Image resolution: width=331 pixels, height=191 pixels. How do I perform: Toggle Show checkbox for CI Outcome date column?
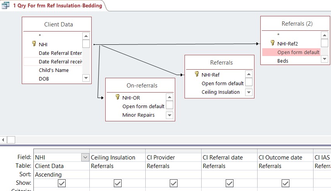pyautogui.click(x=286, y=183)
